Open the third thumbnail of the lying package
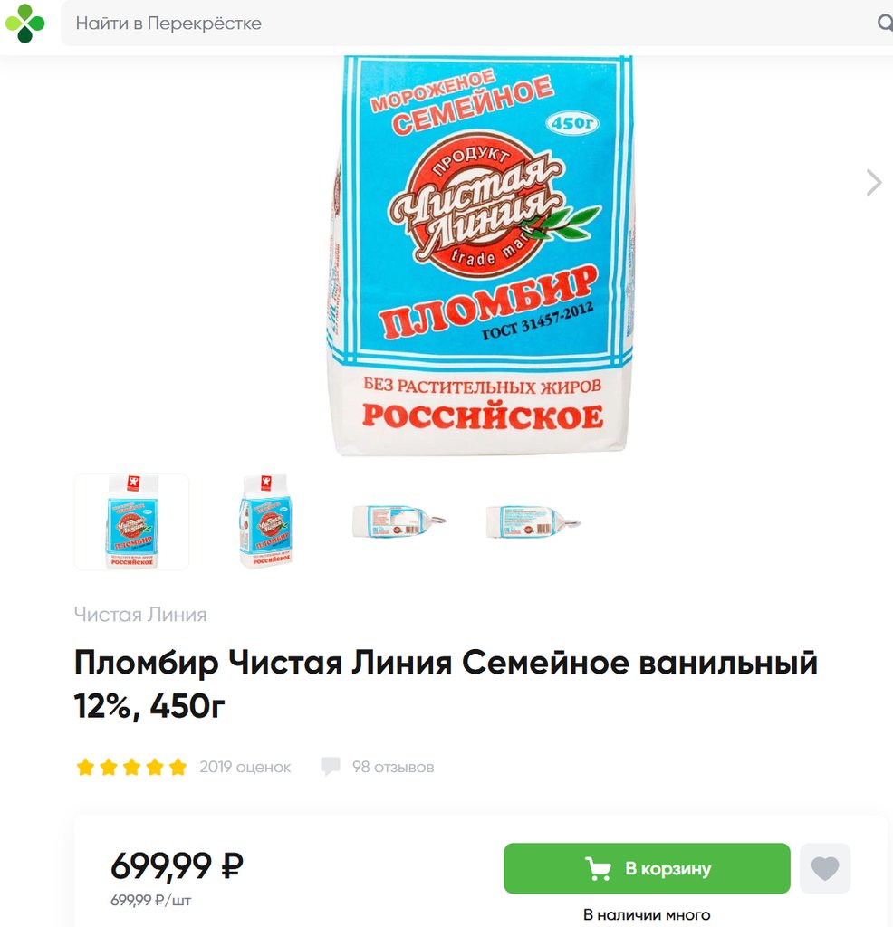This screenshot has height=927, width=893. tap(399, 522)
